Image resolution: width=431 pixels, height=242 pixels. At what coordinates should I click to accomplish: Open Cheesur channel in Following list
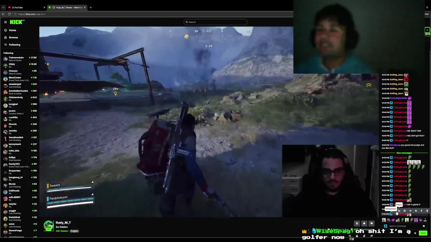(x=20, y=72)
